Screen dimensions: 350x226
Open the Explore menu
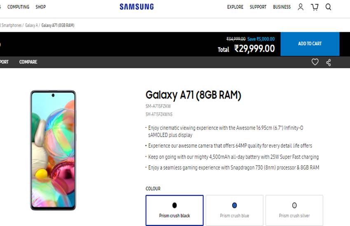click(235, 7)
